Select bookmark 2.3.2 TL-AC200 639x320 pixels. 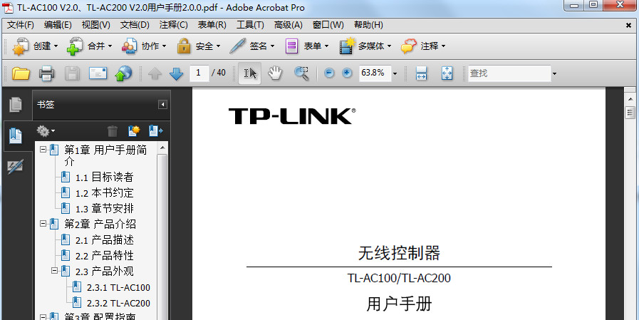118,304
